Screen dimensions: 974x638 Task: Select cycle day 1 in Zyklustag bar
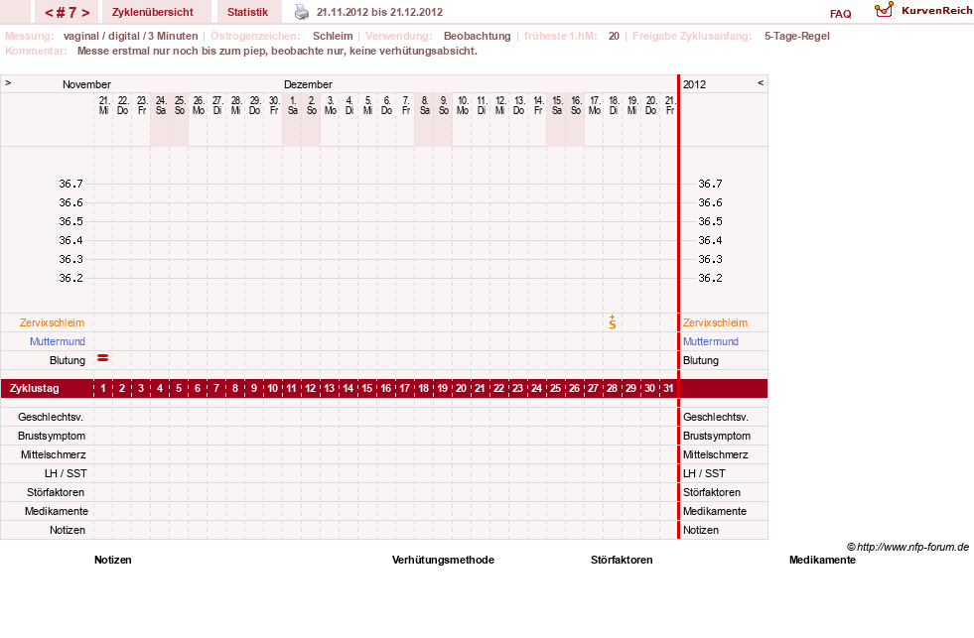tap(103, 389)
